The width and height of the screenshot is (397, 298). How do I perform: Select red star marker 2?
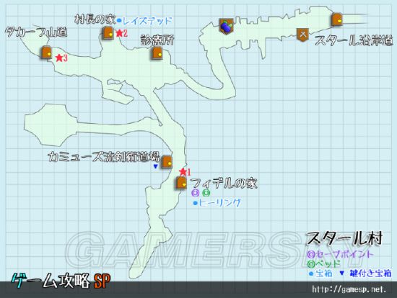(x=119, y=33)
